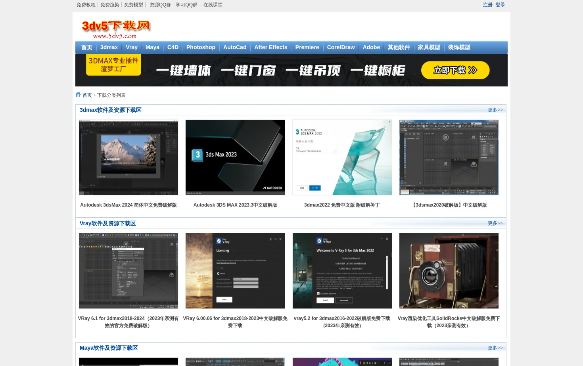583x366 pixels.
Task: Click vray5.2 for 3dmax2016-2022 title
Action: pyautogui.click(x=342, y=322)
